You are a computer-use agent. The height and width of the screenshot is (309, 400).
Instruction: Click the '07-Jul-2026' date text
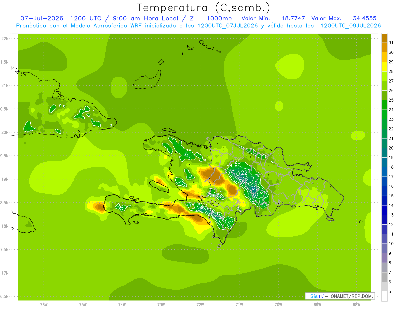[x=42, y=18]
